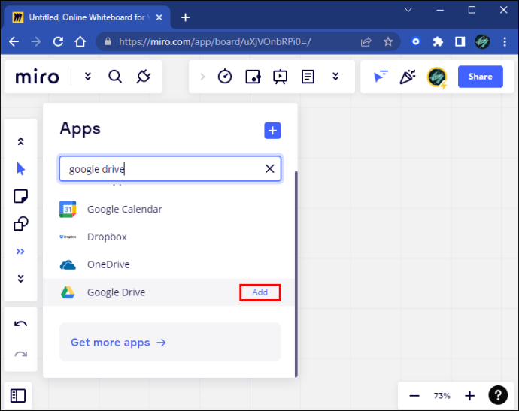Open the notes panel icon
The image size is (519, 411).
tap(308, 77)
